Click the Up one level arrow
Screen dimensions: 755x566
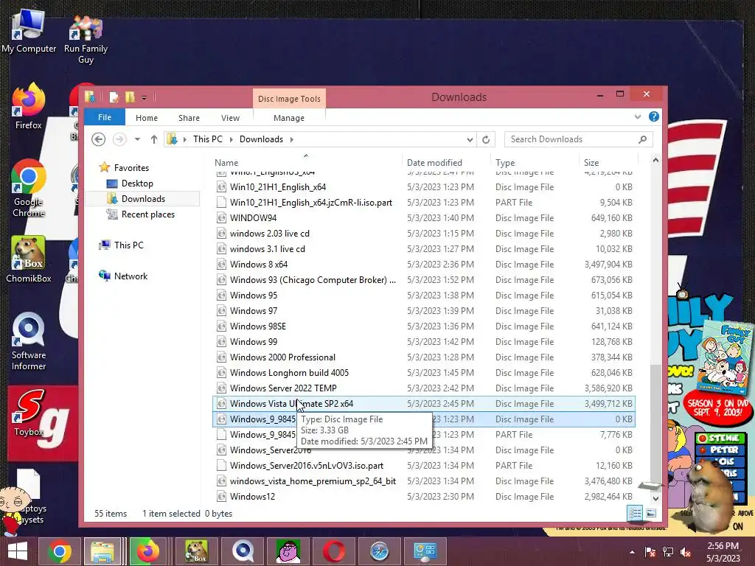(x=153, y=139)
